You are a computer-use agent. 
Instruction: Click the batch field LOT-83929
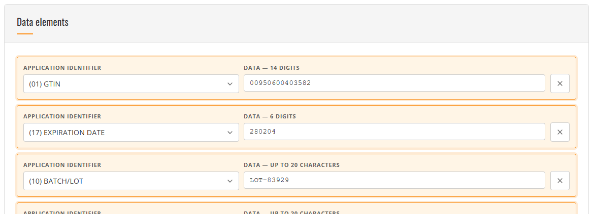[x=394, y=180]
